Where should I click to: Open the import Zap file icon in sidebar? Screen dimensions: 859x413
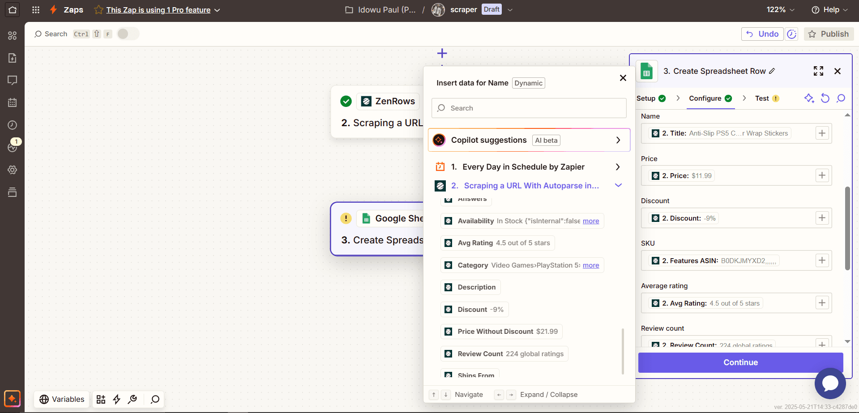point(13,58)
